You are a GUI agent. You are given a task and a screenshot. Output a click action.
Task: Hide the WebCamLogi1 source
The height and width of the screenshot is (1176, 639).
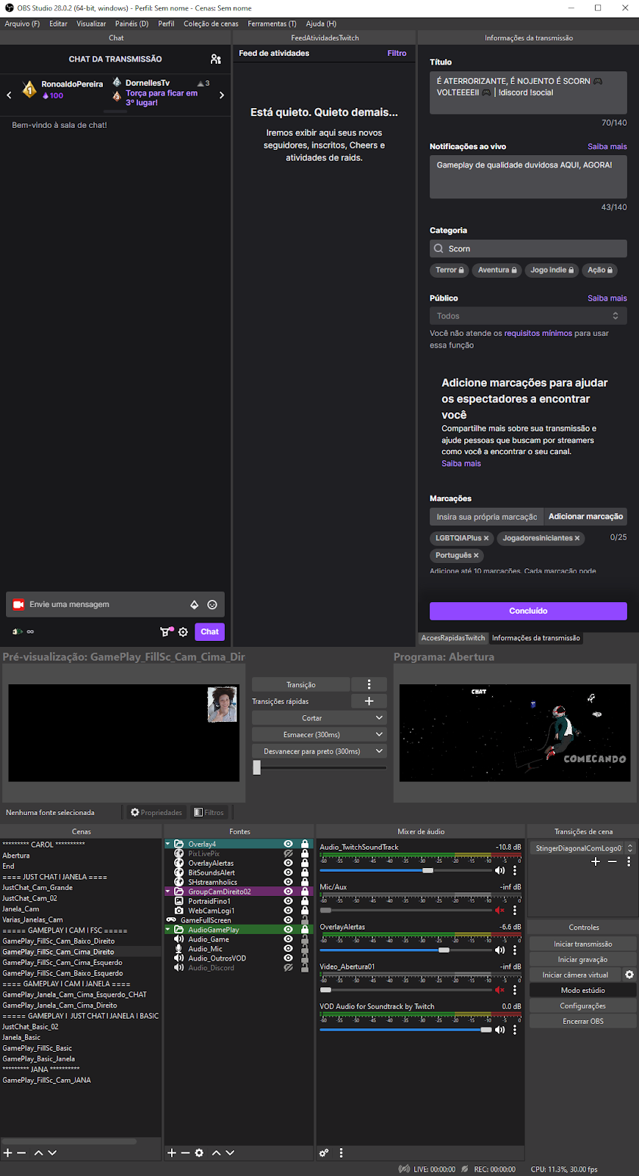coord(288,911)
